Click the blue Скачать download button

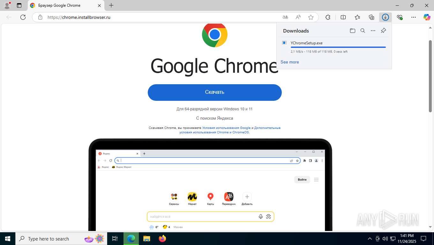[x=215, y=93]
